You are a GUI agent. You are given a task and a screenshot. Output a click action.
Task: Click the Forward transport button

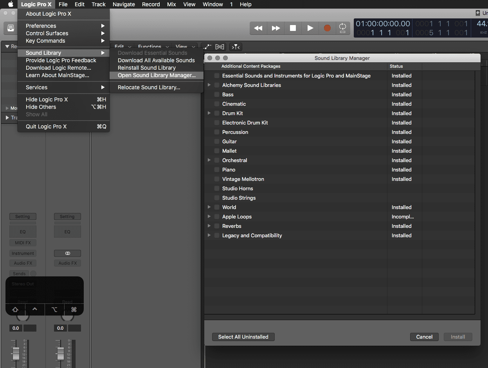tap(276, 28)
